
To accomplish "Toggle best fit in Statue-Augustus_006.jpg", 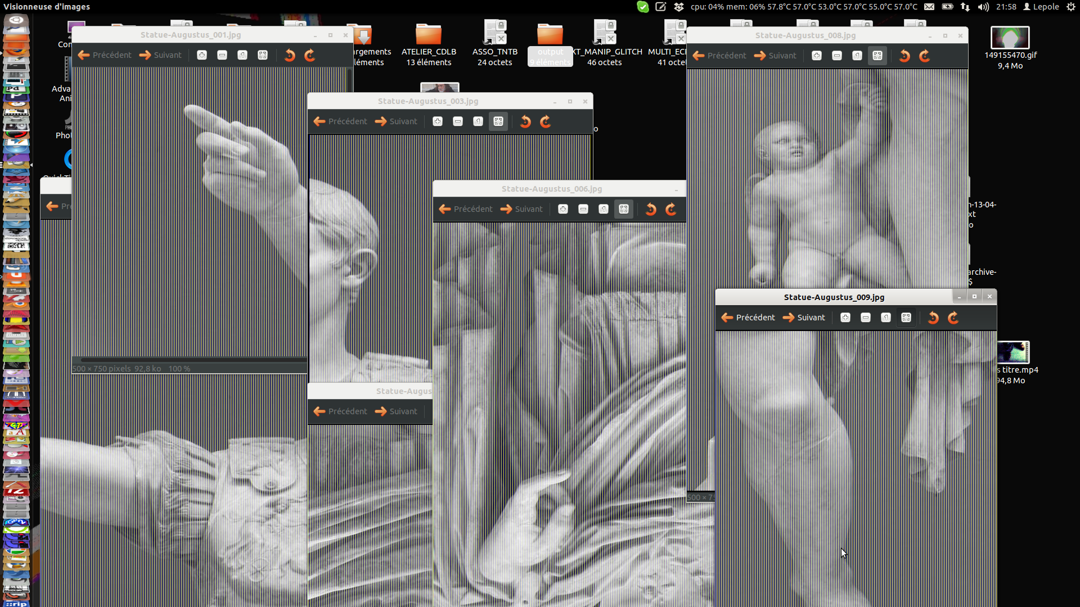I will pos(624,209).
